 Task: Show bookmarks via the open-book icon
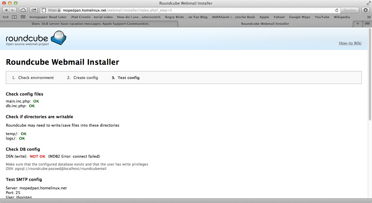[14, 17]
